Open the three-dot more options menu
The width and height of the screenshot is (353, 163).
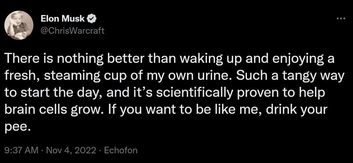click(340, 18)
